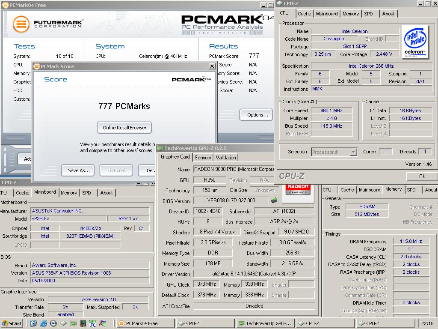
Task: Open the Windows Start menu
Action: pos(12,323)
